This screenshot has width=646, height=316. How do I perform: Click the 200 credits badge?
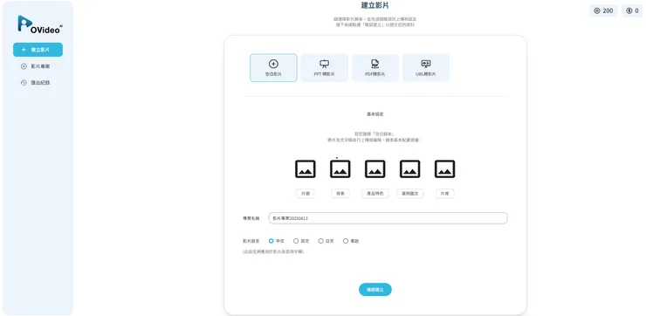click(603, 10)
